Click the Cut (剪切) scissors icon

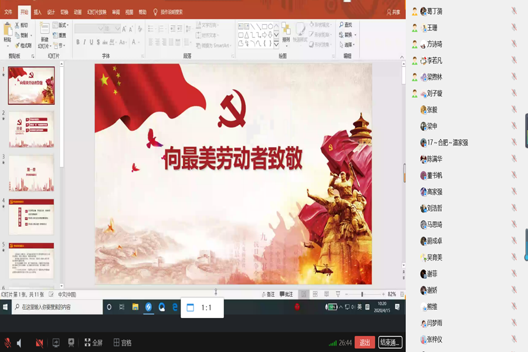click(17, 25)
